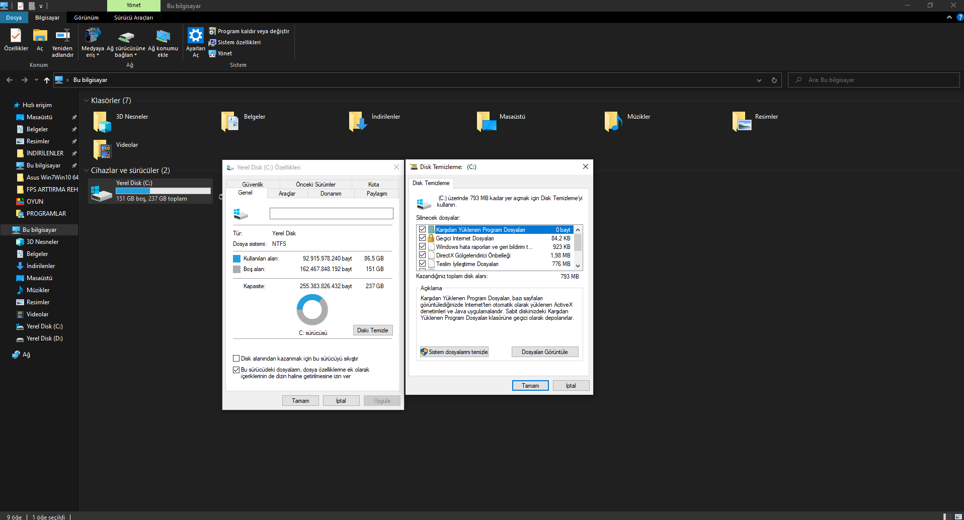Uncheck the Geçici İnternet Dosyaları checkbox
964x520 pixels.
point(423,238)
